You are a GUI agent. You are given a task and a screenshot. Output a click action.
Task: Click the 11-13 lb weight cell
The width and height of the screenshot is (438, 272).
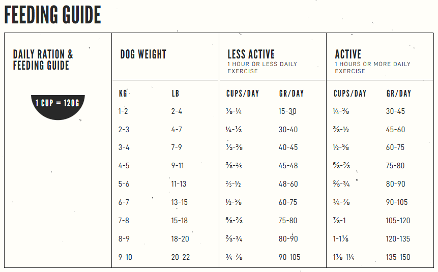pos(179,184)
